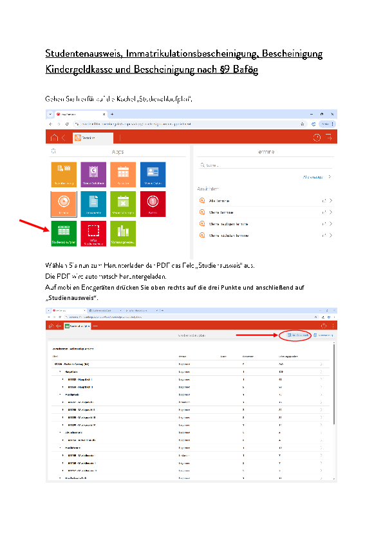Open the blue Meine Daten tile
The image size is (383, 542).
coord(153,174)
